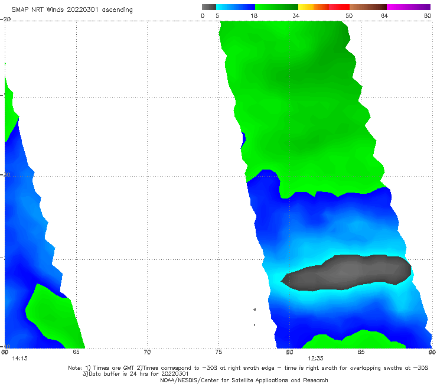The width and height of the screenshot is (437, 384).
Task: Click the yellow-orange color bar segment after 34
Action: point(314,7)
